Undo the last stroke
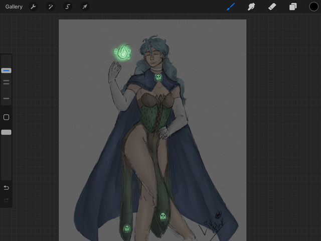 (x=6, y=188)
